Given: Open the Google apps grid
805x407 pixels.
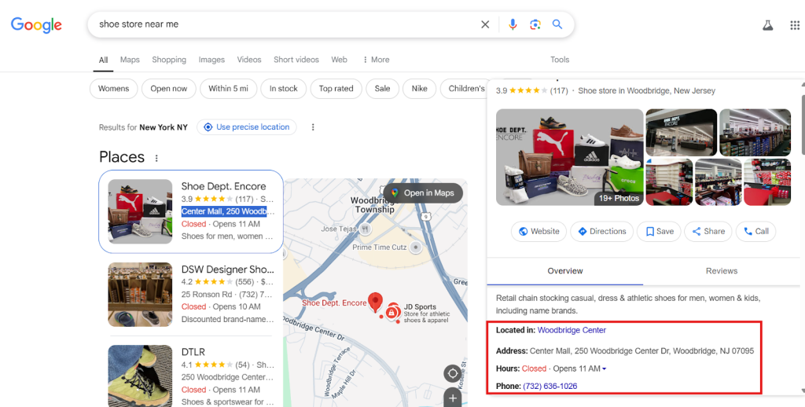Looking at the screenshot, I should 795,25.
